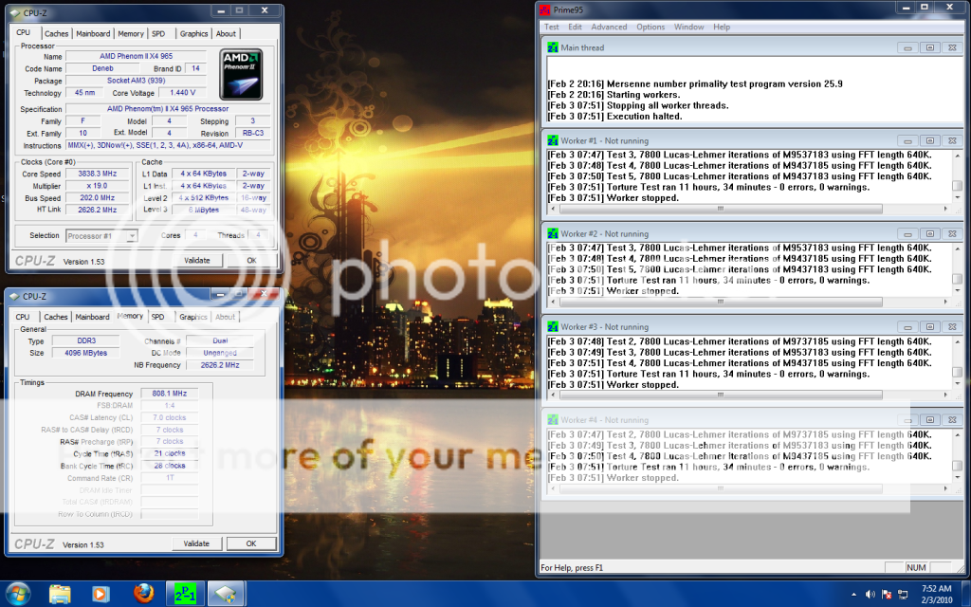Open the CPU-Z taskbar icon
Image resolution: width=971 pixels, height=607 pixels.
[x=228, y=593]
